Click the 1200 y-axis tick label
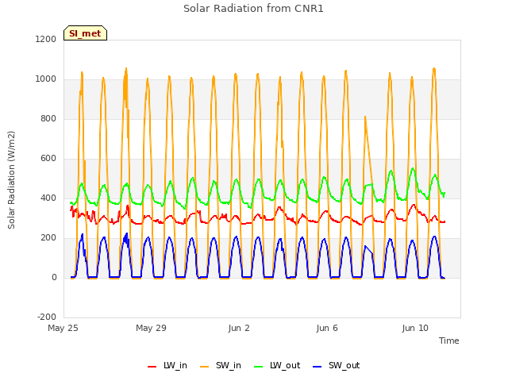This screenshot has height=381, width=508. click(46, 39)
